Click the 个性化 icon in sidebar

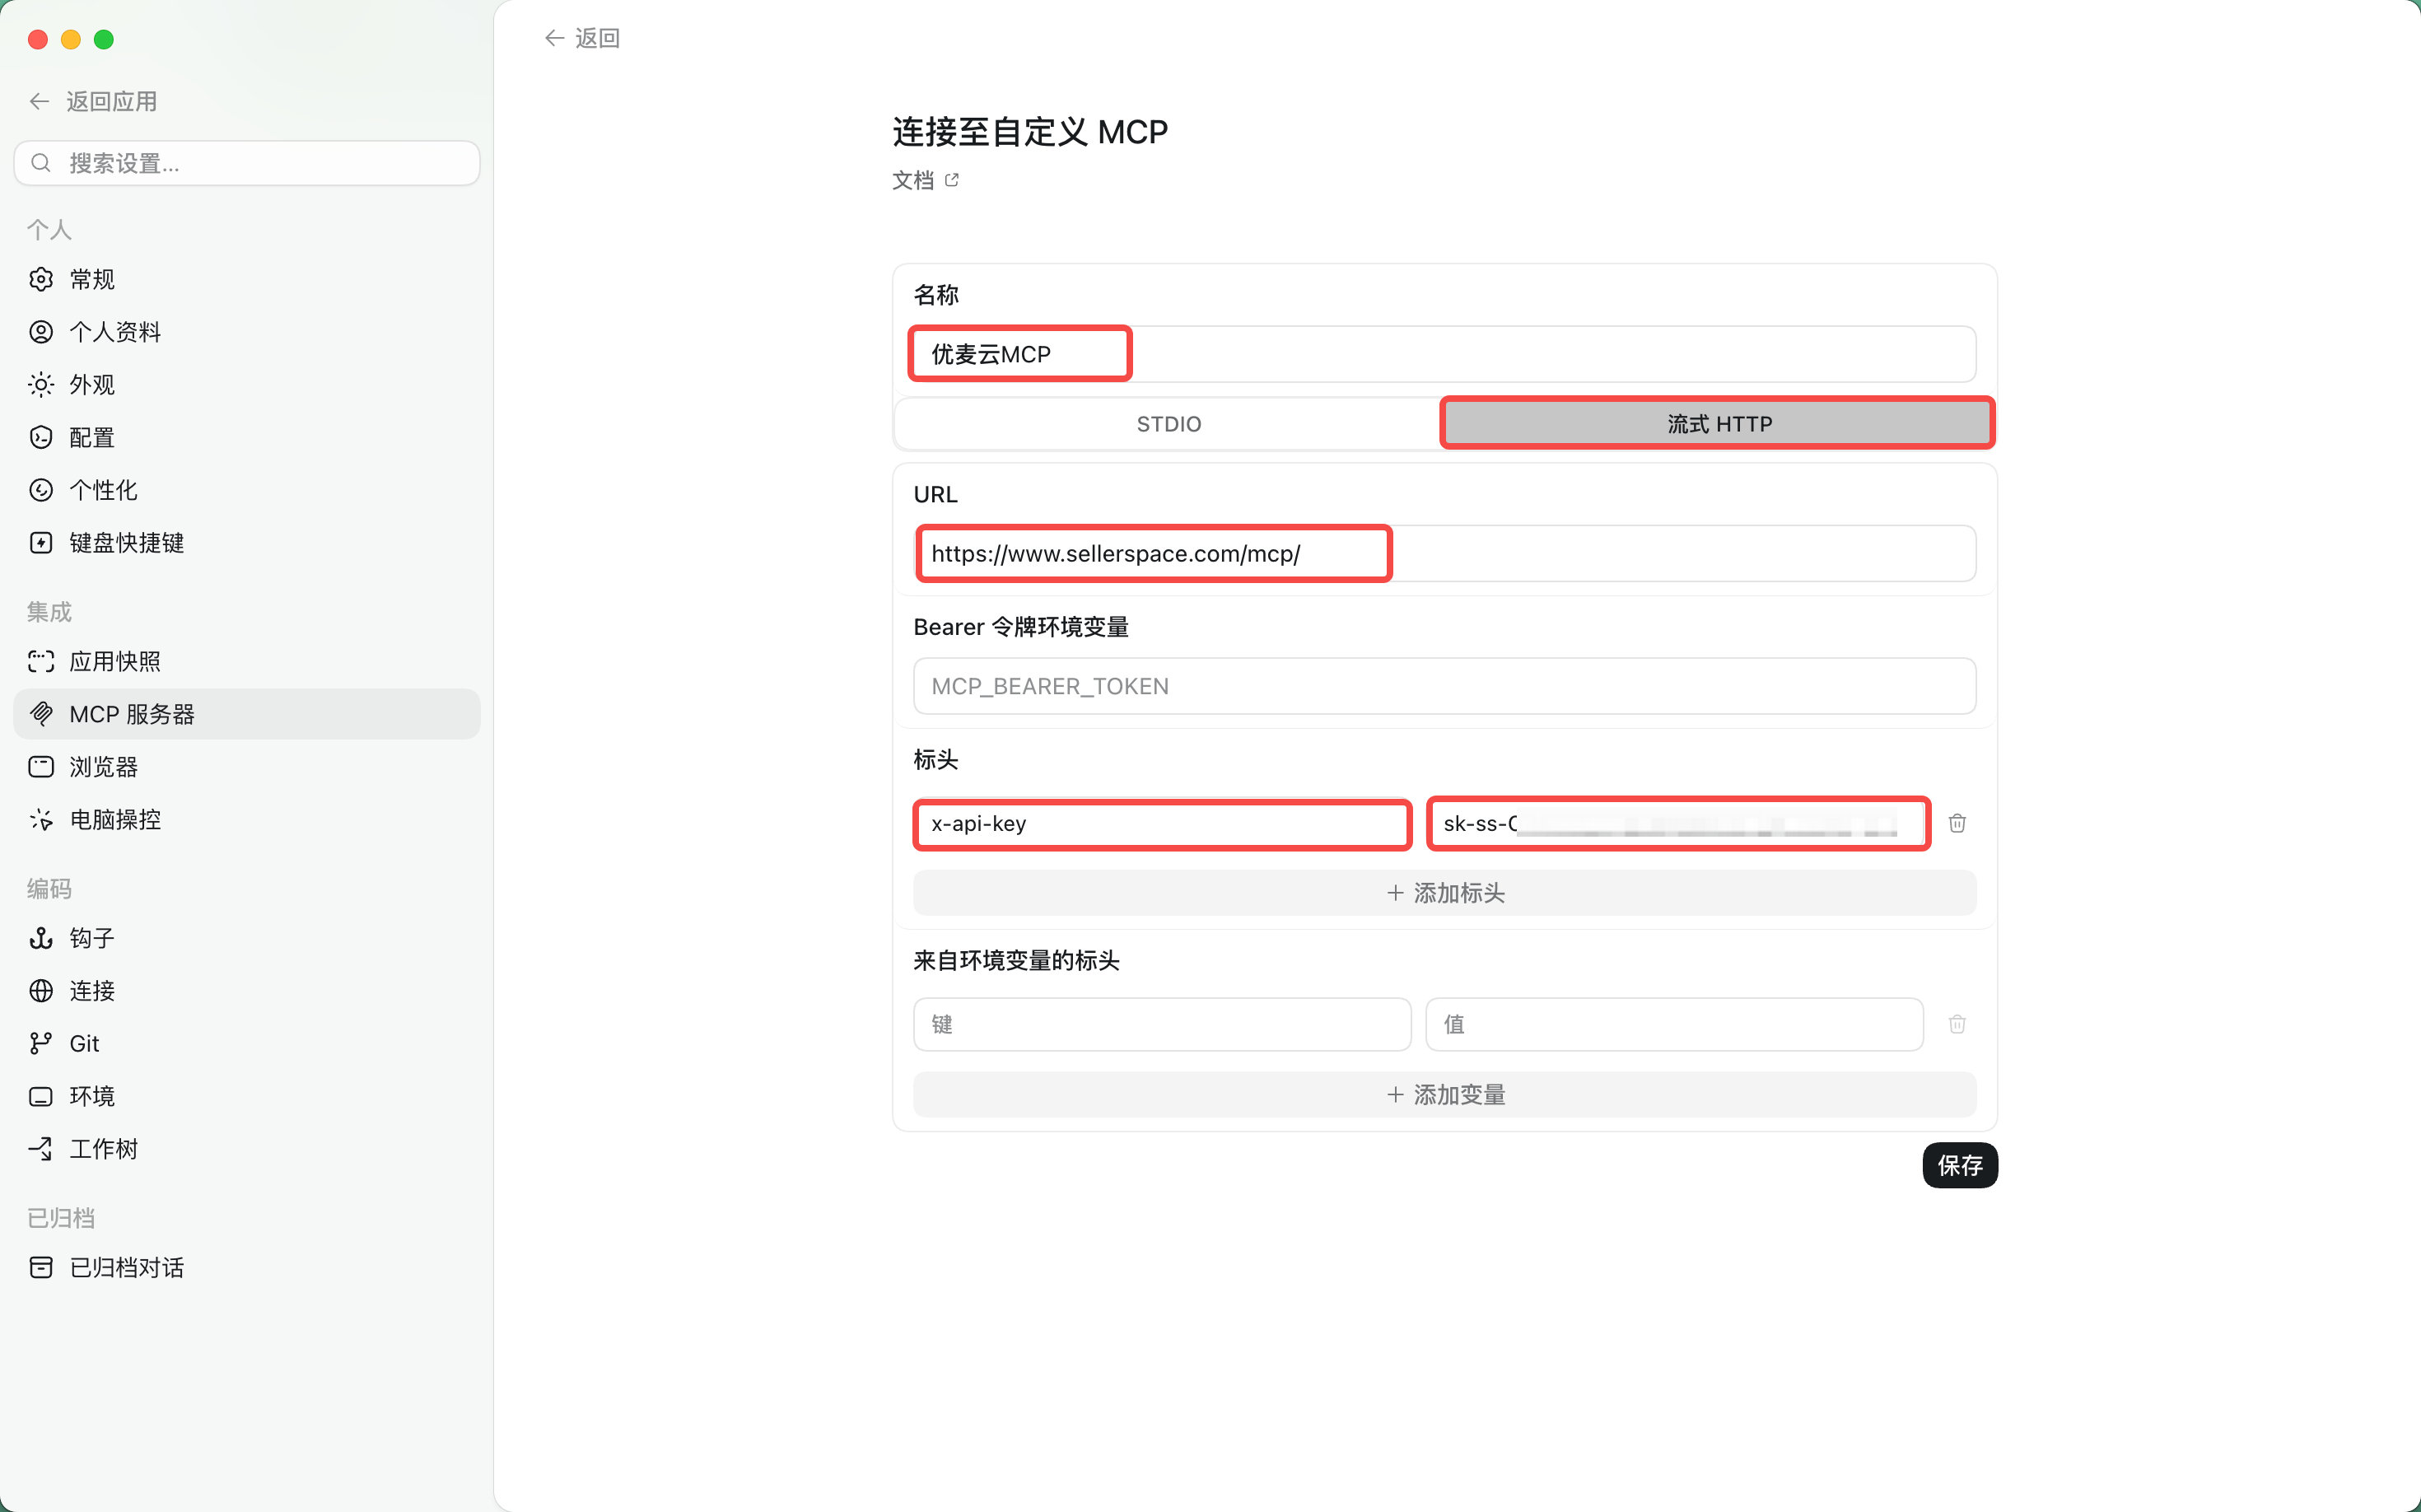(x=41, y=490)
